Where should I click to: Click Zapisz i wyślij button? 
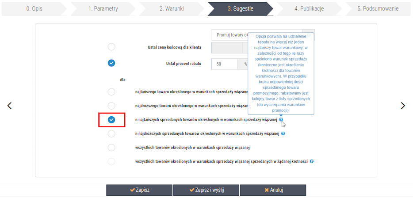pyautogui.click(x=206, y=190)
